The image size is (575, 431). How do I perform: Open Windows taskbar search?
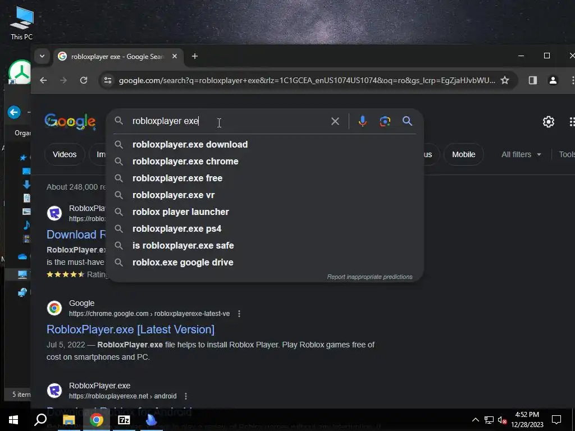[x=40, y=420]
